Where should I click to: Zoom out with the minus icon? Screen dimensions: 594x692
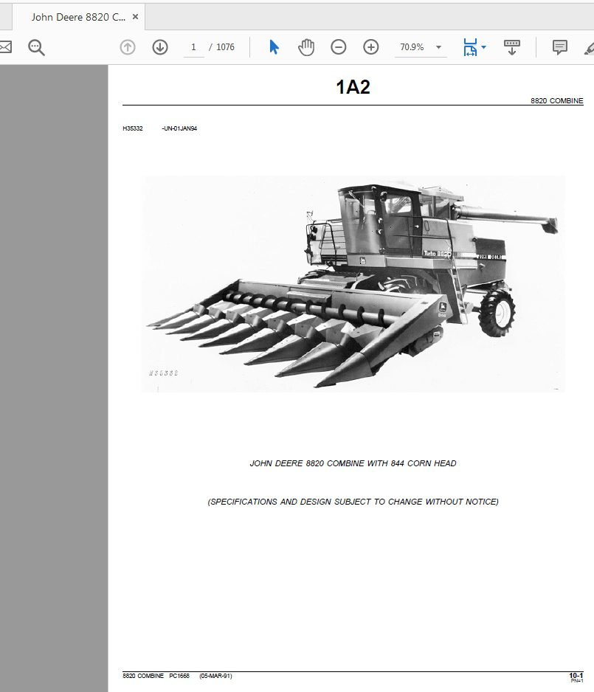tap(339, 46)
